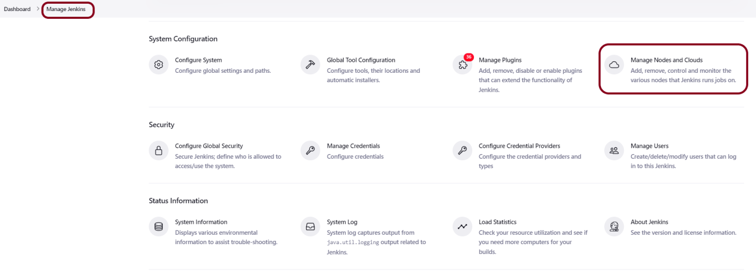This screenshot has height=274, width=756.
Task: Open the System Information link
Action: tap(201, 222)
